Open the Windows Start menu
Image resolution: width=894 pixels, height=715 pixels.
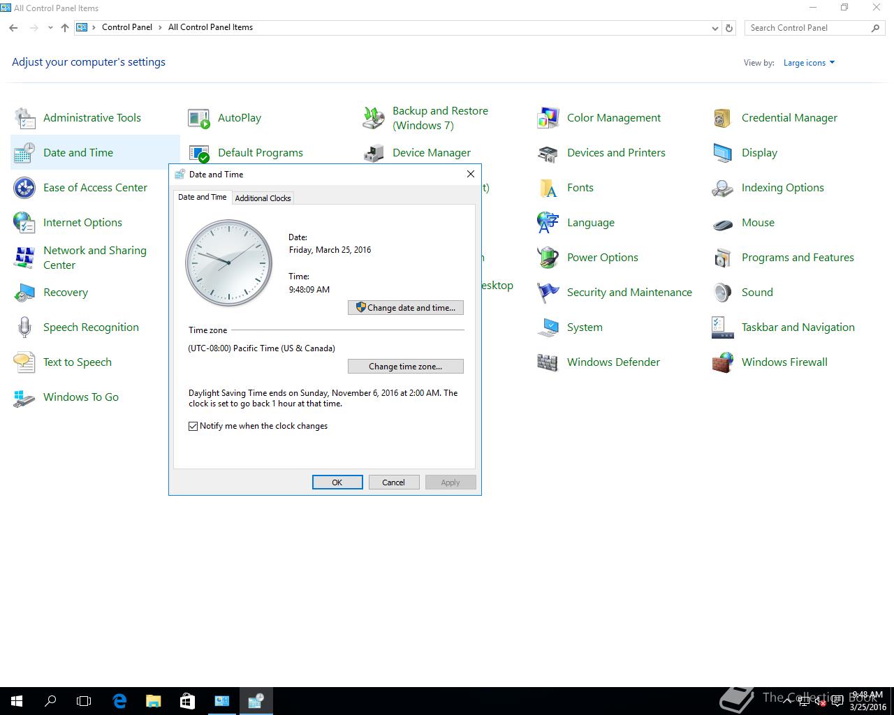coord(17,701)
